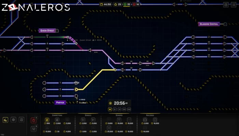Click the green train counter 35

[127, 4]
